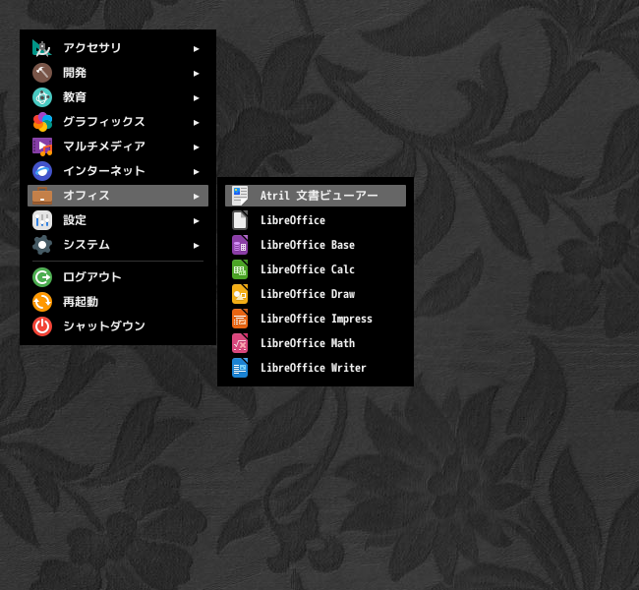Open the マルチメディア menu entry
Image resolution: width=639 pixels, height=590 pixels.
[x=118, y=147]
